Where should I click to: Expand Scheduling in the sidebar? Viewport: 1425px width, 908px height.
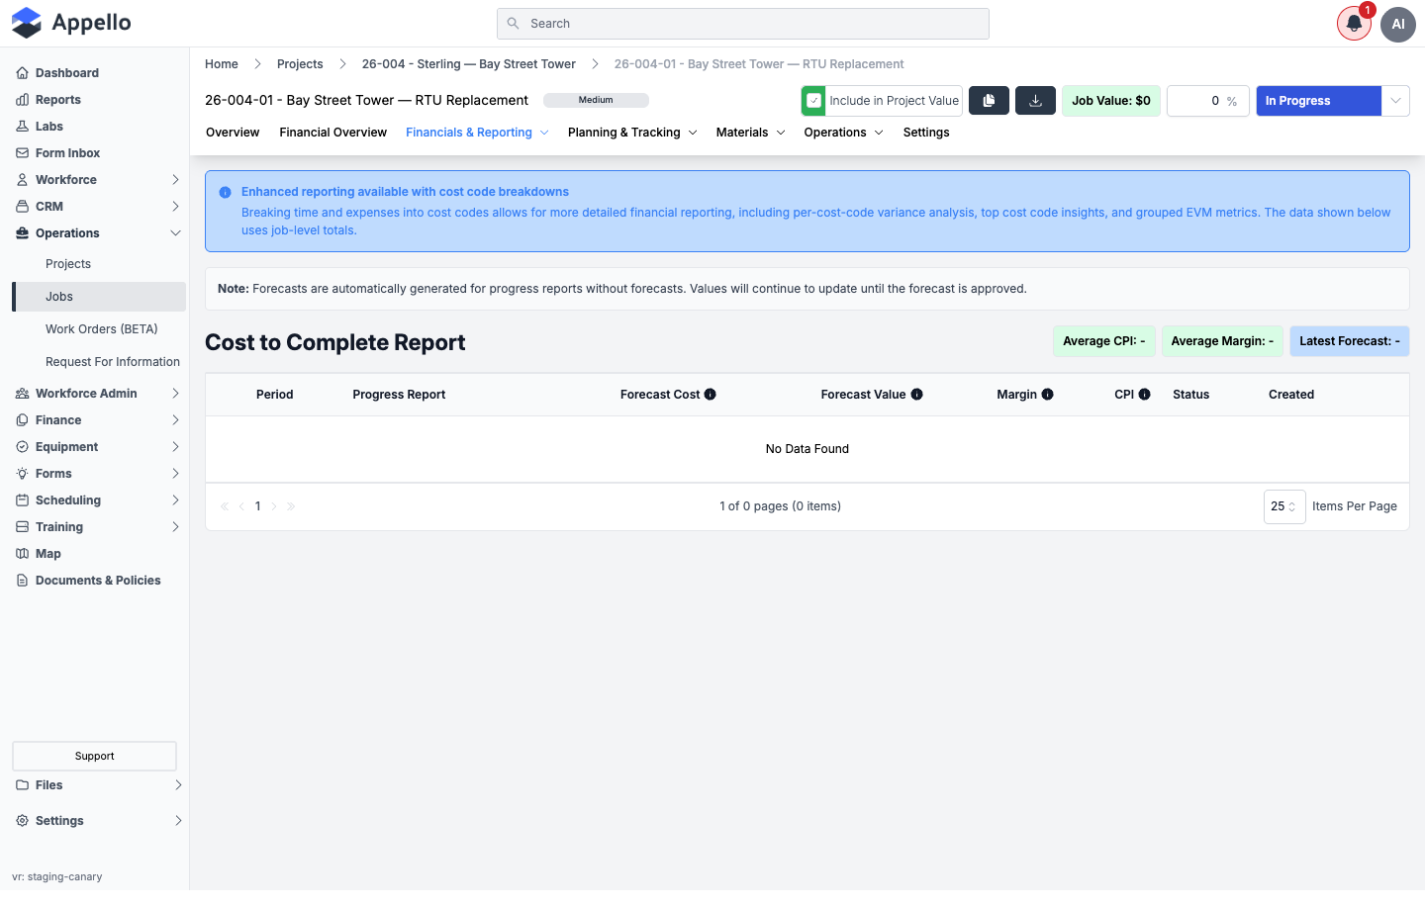[99, 500]
